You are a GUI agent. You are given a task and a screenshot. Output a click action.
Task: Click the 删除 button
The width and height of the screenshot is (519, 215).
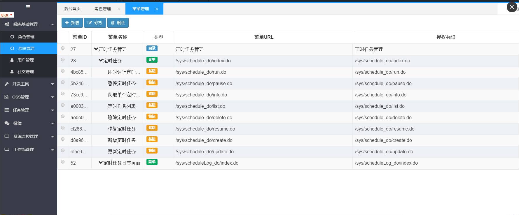click(118, 23)
